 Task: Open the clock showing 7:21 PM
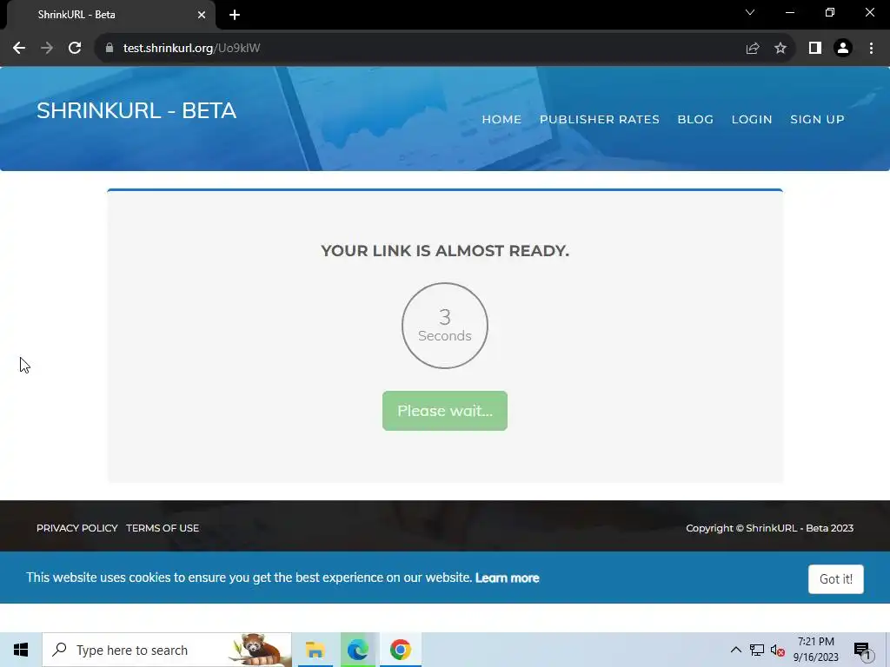click(x=815, y=650)
